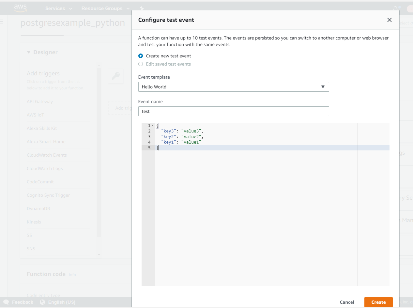Image resolution: width=413 pixels, height=308 pixels.
Task: Click the Event name input field
Action: pyautogui.click(x=233, y=111)
